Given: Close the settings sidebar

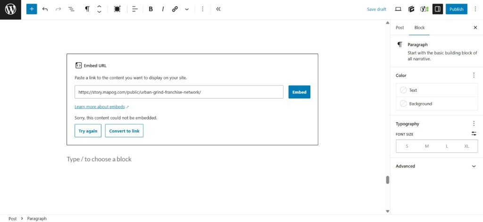Looking at the screenshot, I should click(475, 28).
